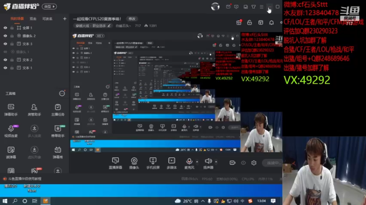Click the orange app icon in taskbar
The height and width of the screenshot is (205, 366).
tap(45, 201)
